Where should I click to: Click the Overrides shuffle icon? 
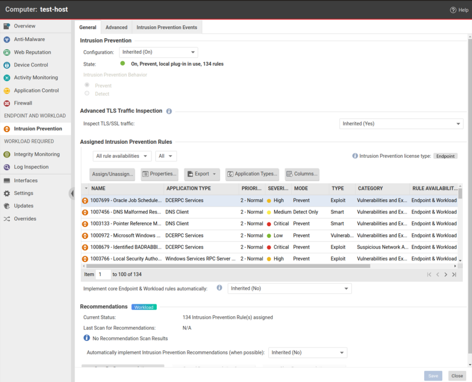pos(7,219)
